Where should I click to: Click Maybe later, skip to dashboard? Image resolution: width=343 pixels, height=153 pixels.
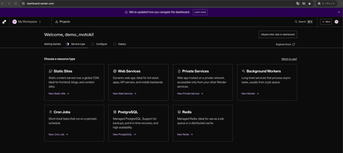(x=278, y=34)
